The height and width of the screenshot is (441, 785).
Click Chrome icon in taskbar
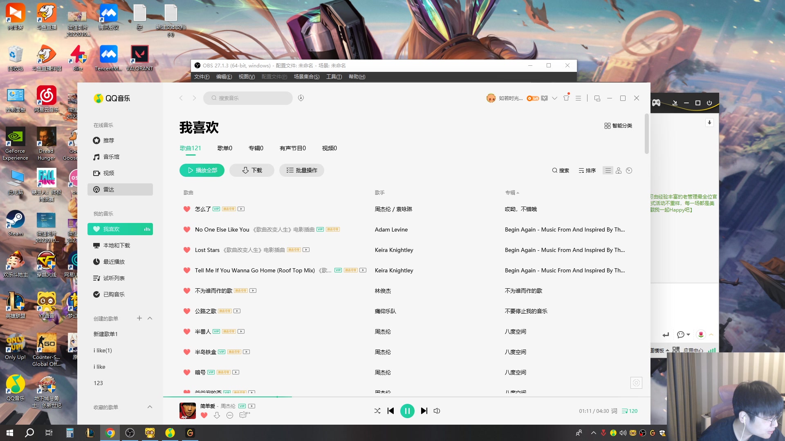click(x=110, y=433)
